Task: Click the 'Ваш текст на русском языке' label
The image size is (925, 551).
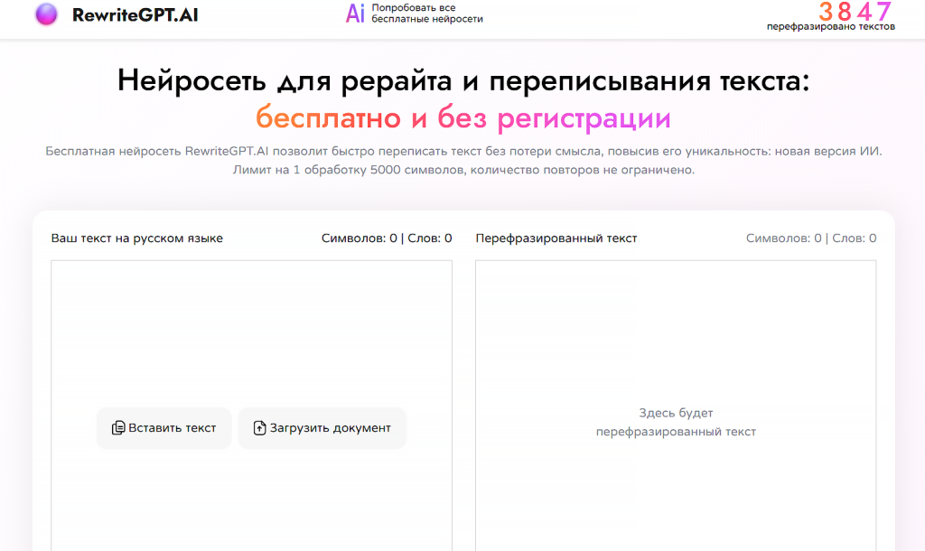Action: point(137,238)
